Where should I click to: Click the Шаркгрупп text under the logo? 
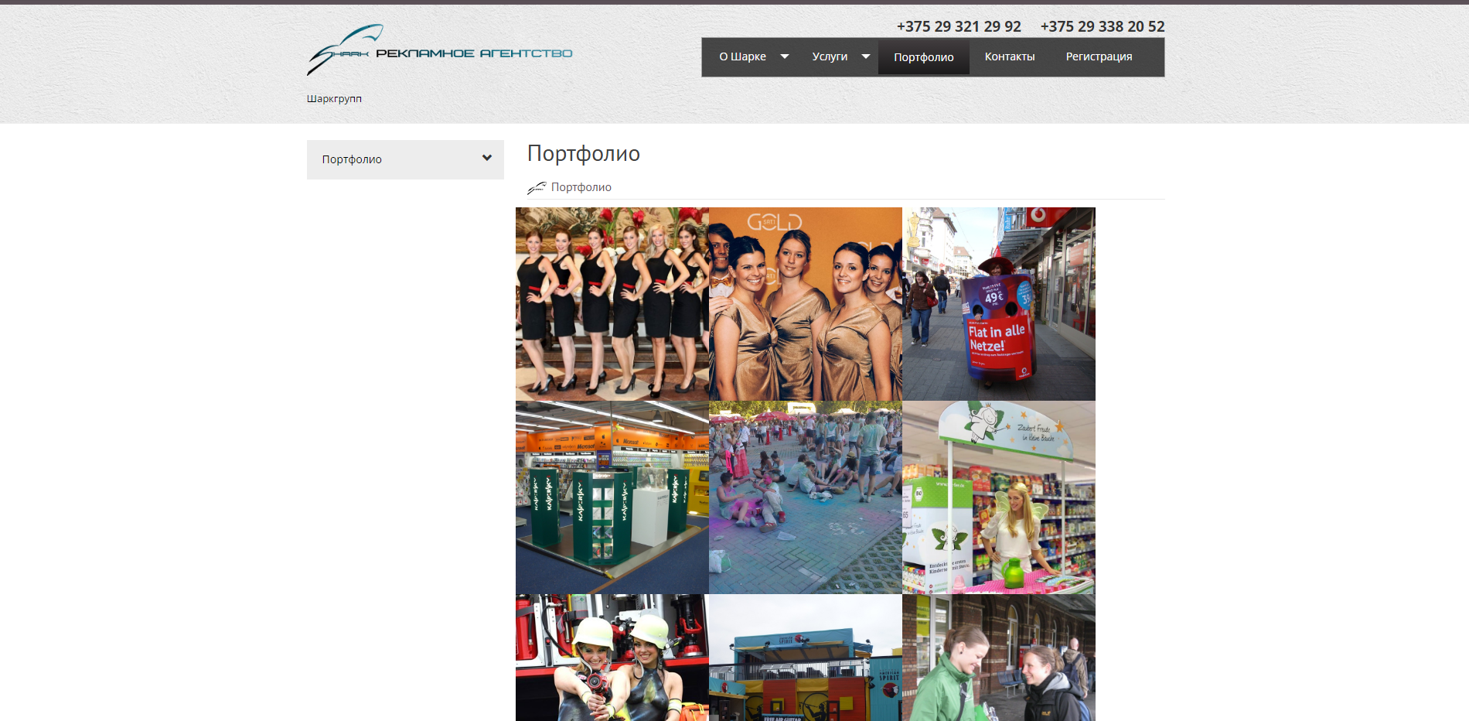coord(334,98)
